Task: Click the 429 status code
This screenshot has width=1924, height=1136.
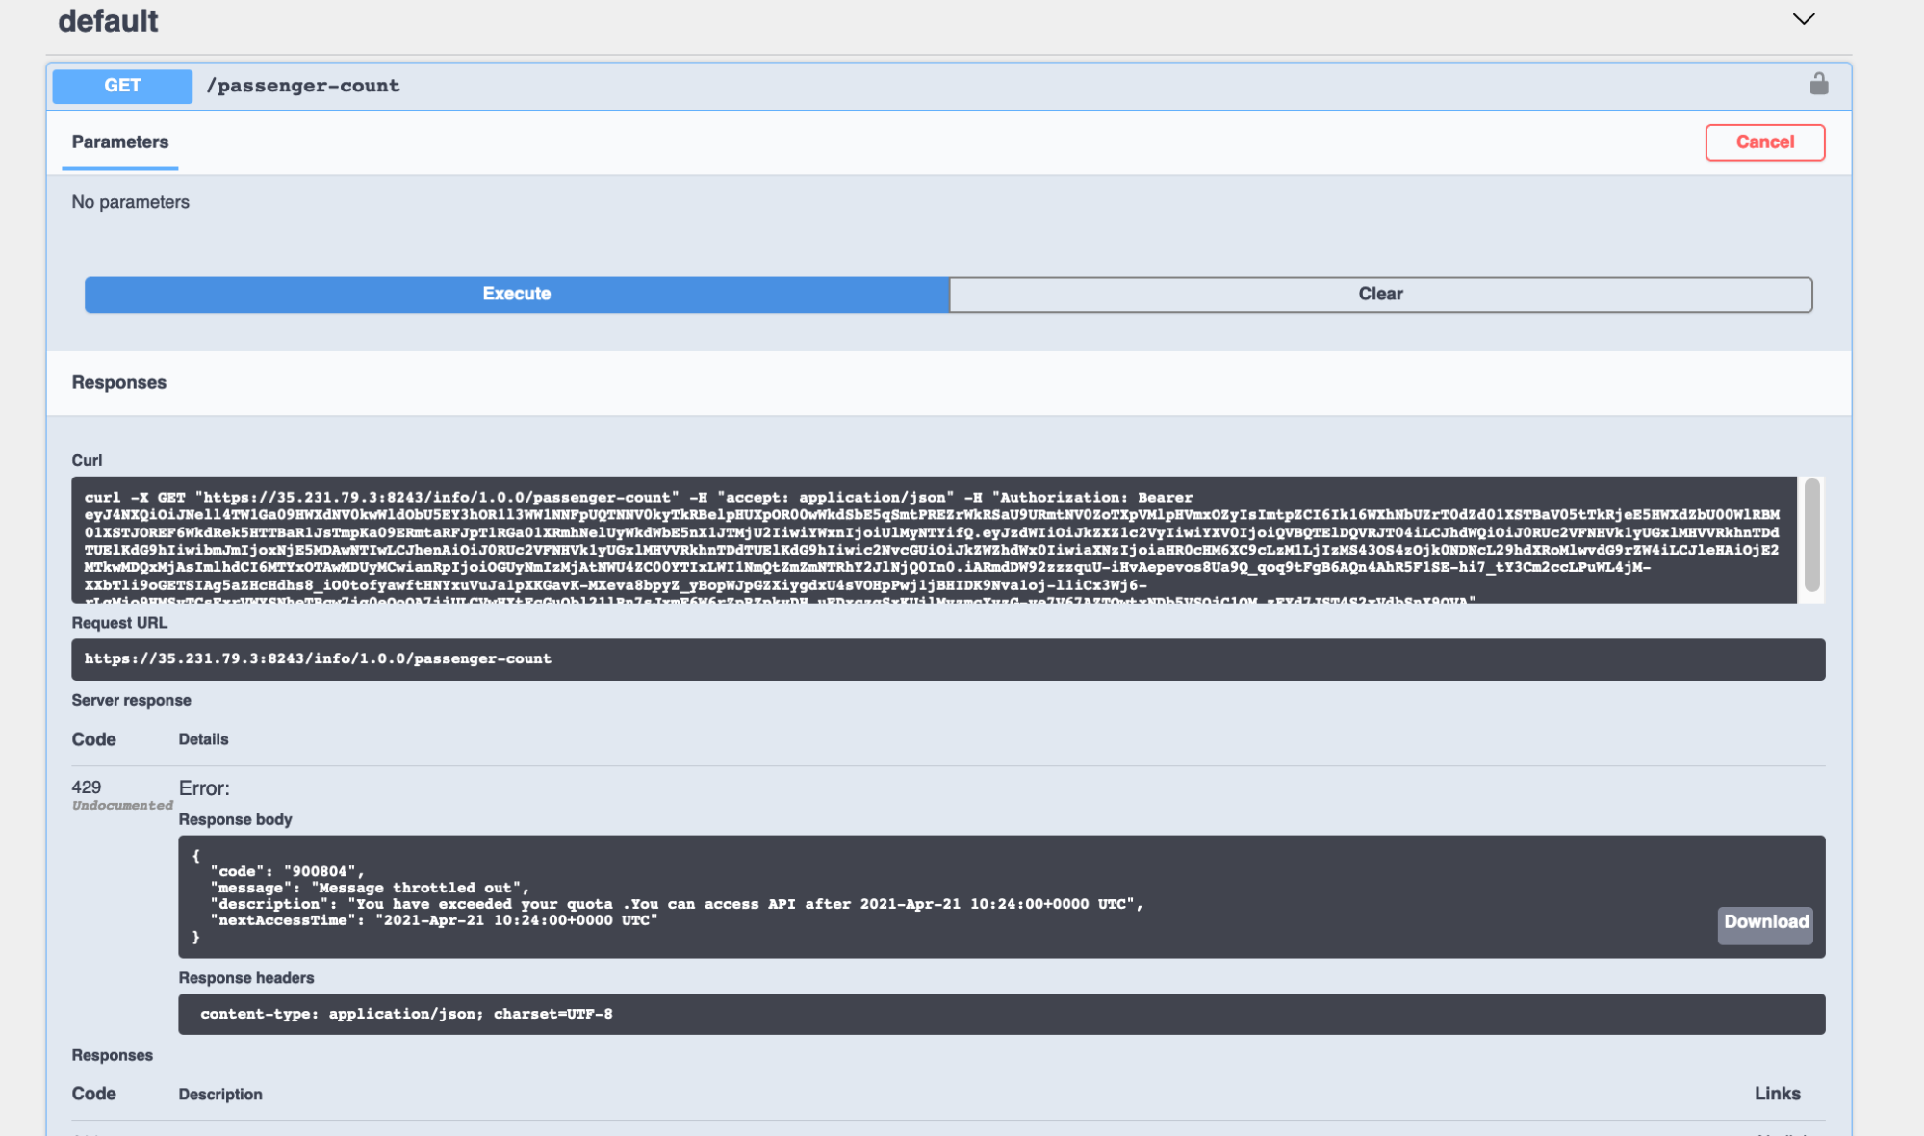Action: click(x=87, y=787)
